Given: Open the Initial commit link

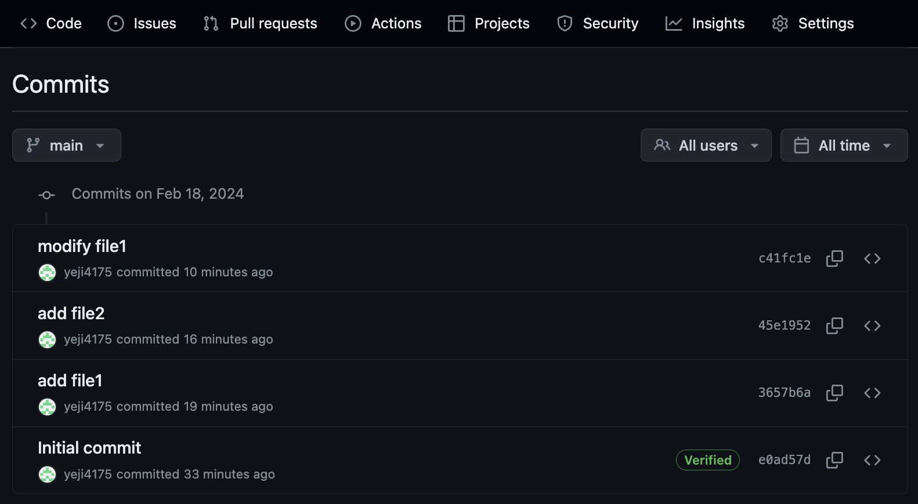Looking at the screenshot, I should [x=89, y=448].
